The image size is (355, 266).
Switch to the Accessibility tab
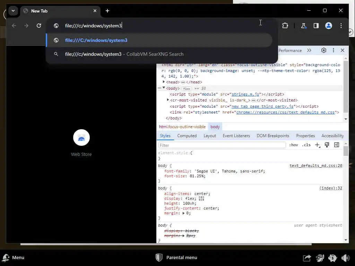[x=332, y=136]
